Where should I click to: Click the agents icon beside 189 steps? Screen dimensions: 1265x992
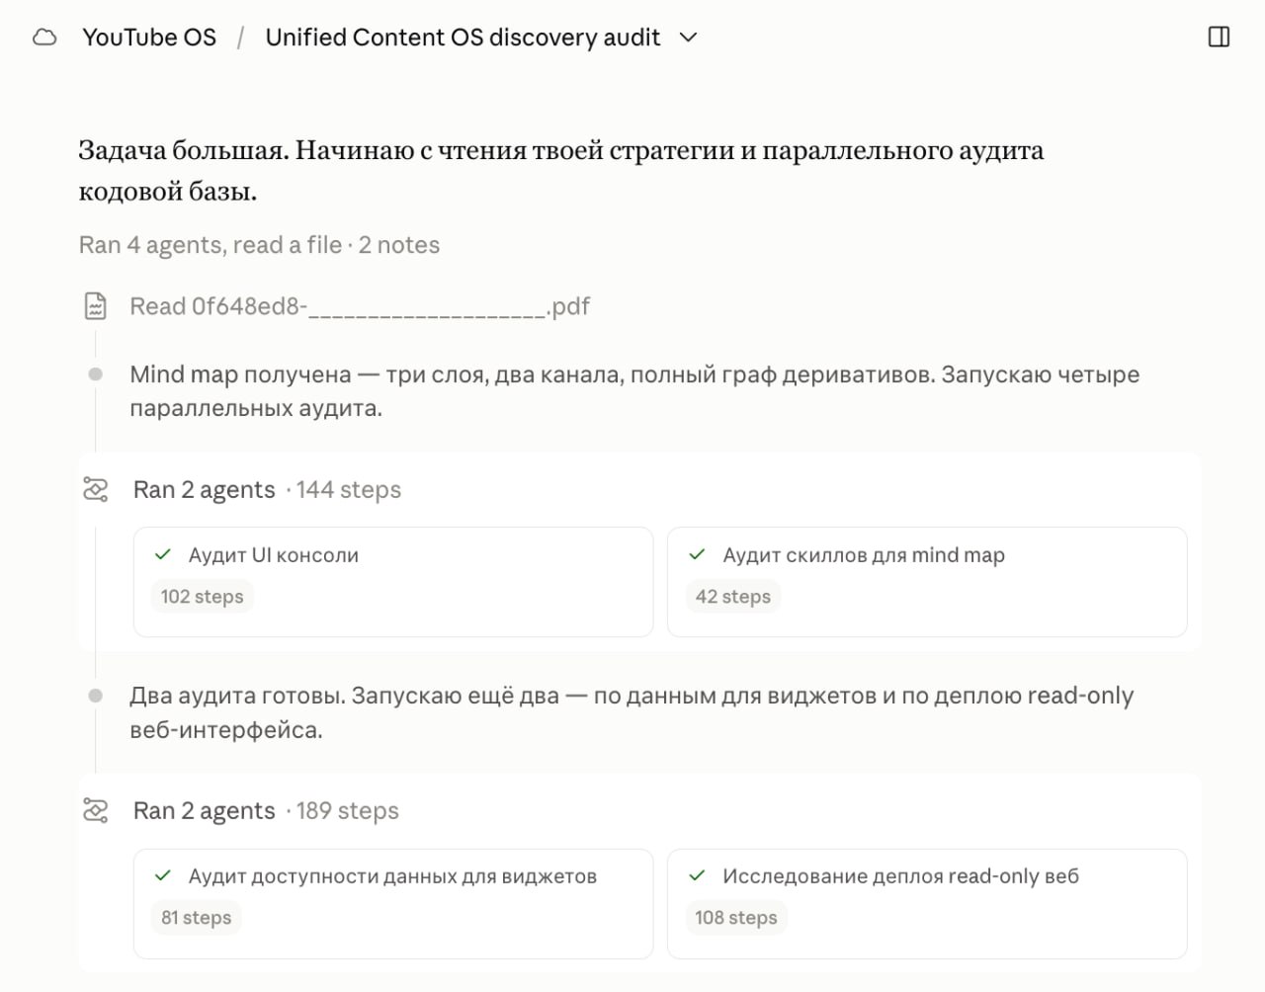(95, 810)
